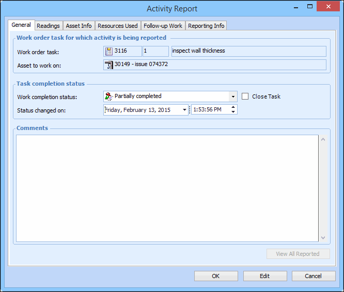Enable the Close Task checkbox
The height and width of the screenshot is (292, 344).
click(245, 96)
